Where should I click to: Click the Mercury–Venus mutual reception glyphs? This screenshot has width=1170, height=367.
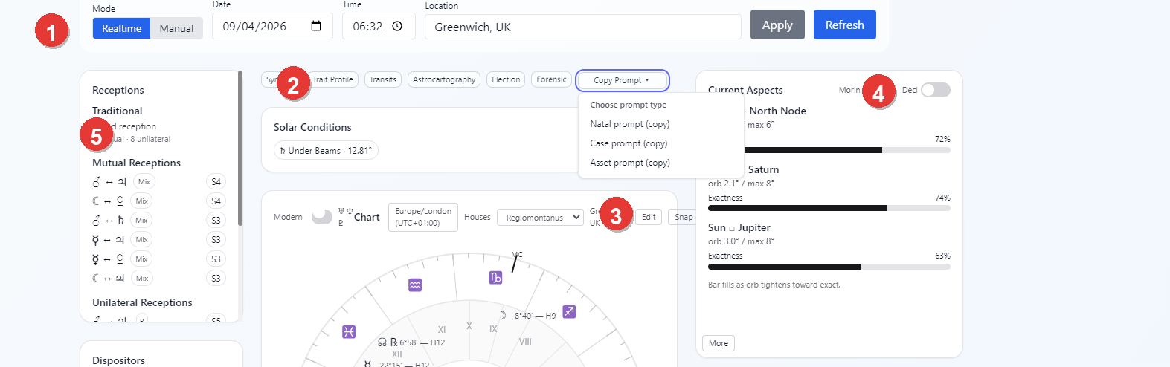click(x=108, y=259)
